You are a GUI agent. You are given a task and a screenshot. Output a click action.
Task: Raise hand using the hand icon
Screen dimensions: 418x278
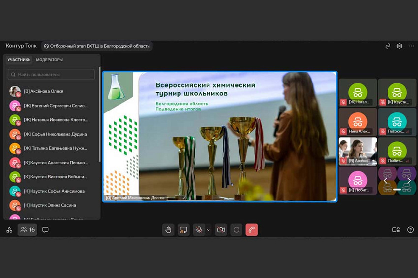[168, 230]
